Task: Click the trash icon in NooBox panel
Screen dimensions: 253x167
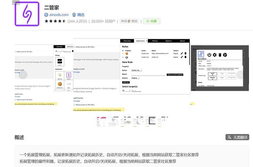Action: [220, 55]
